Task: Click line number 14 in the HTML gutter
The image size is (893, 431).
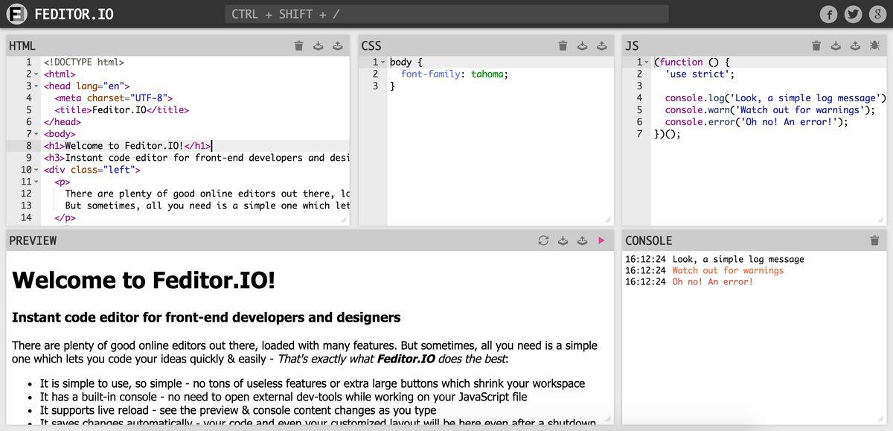Action: [26, 217]
